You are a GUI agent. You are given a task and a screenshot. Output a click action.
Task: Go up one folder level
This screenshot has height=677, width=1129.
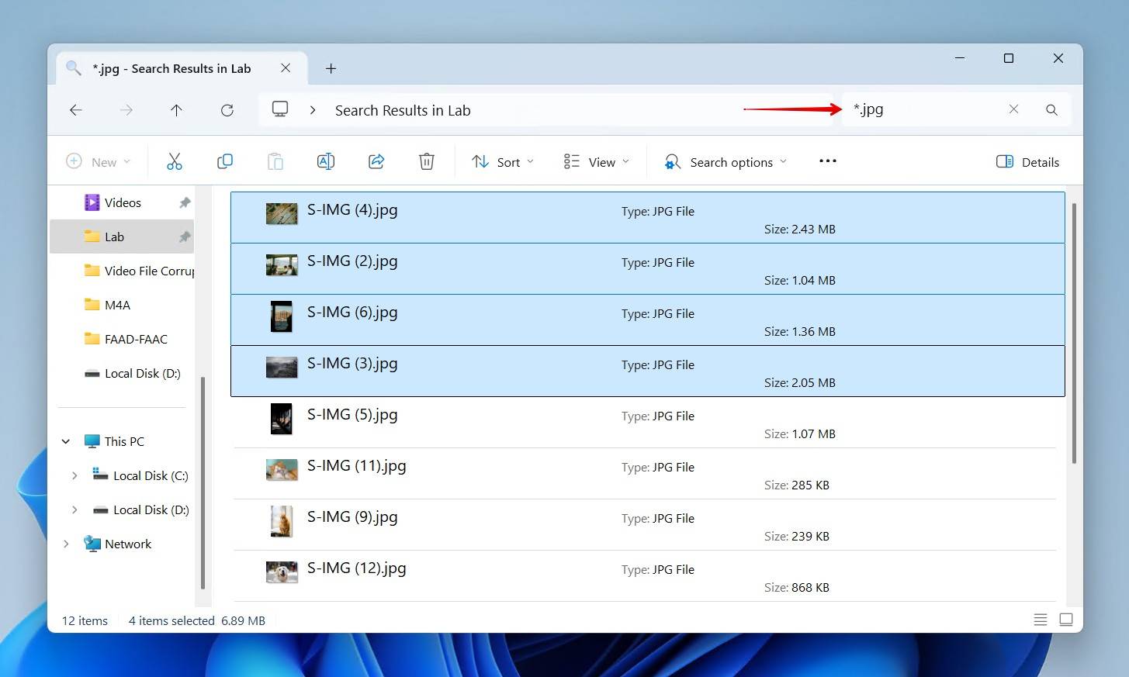[x=176, y=110]
